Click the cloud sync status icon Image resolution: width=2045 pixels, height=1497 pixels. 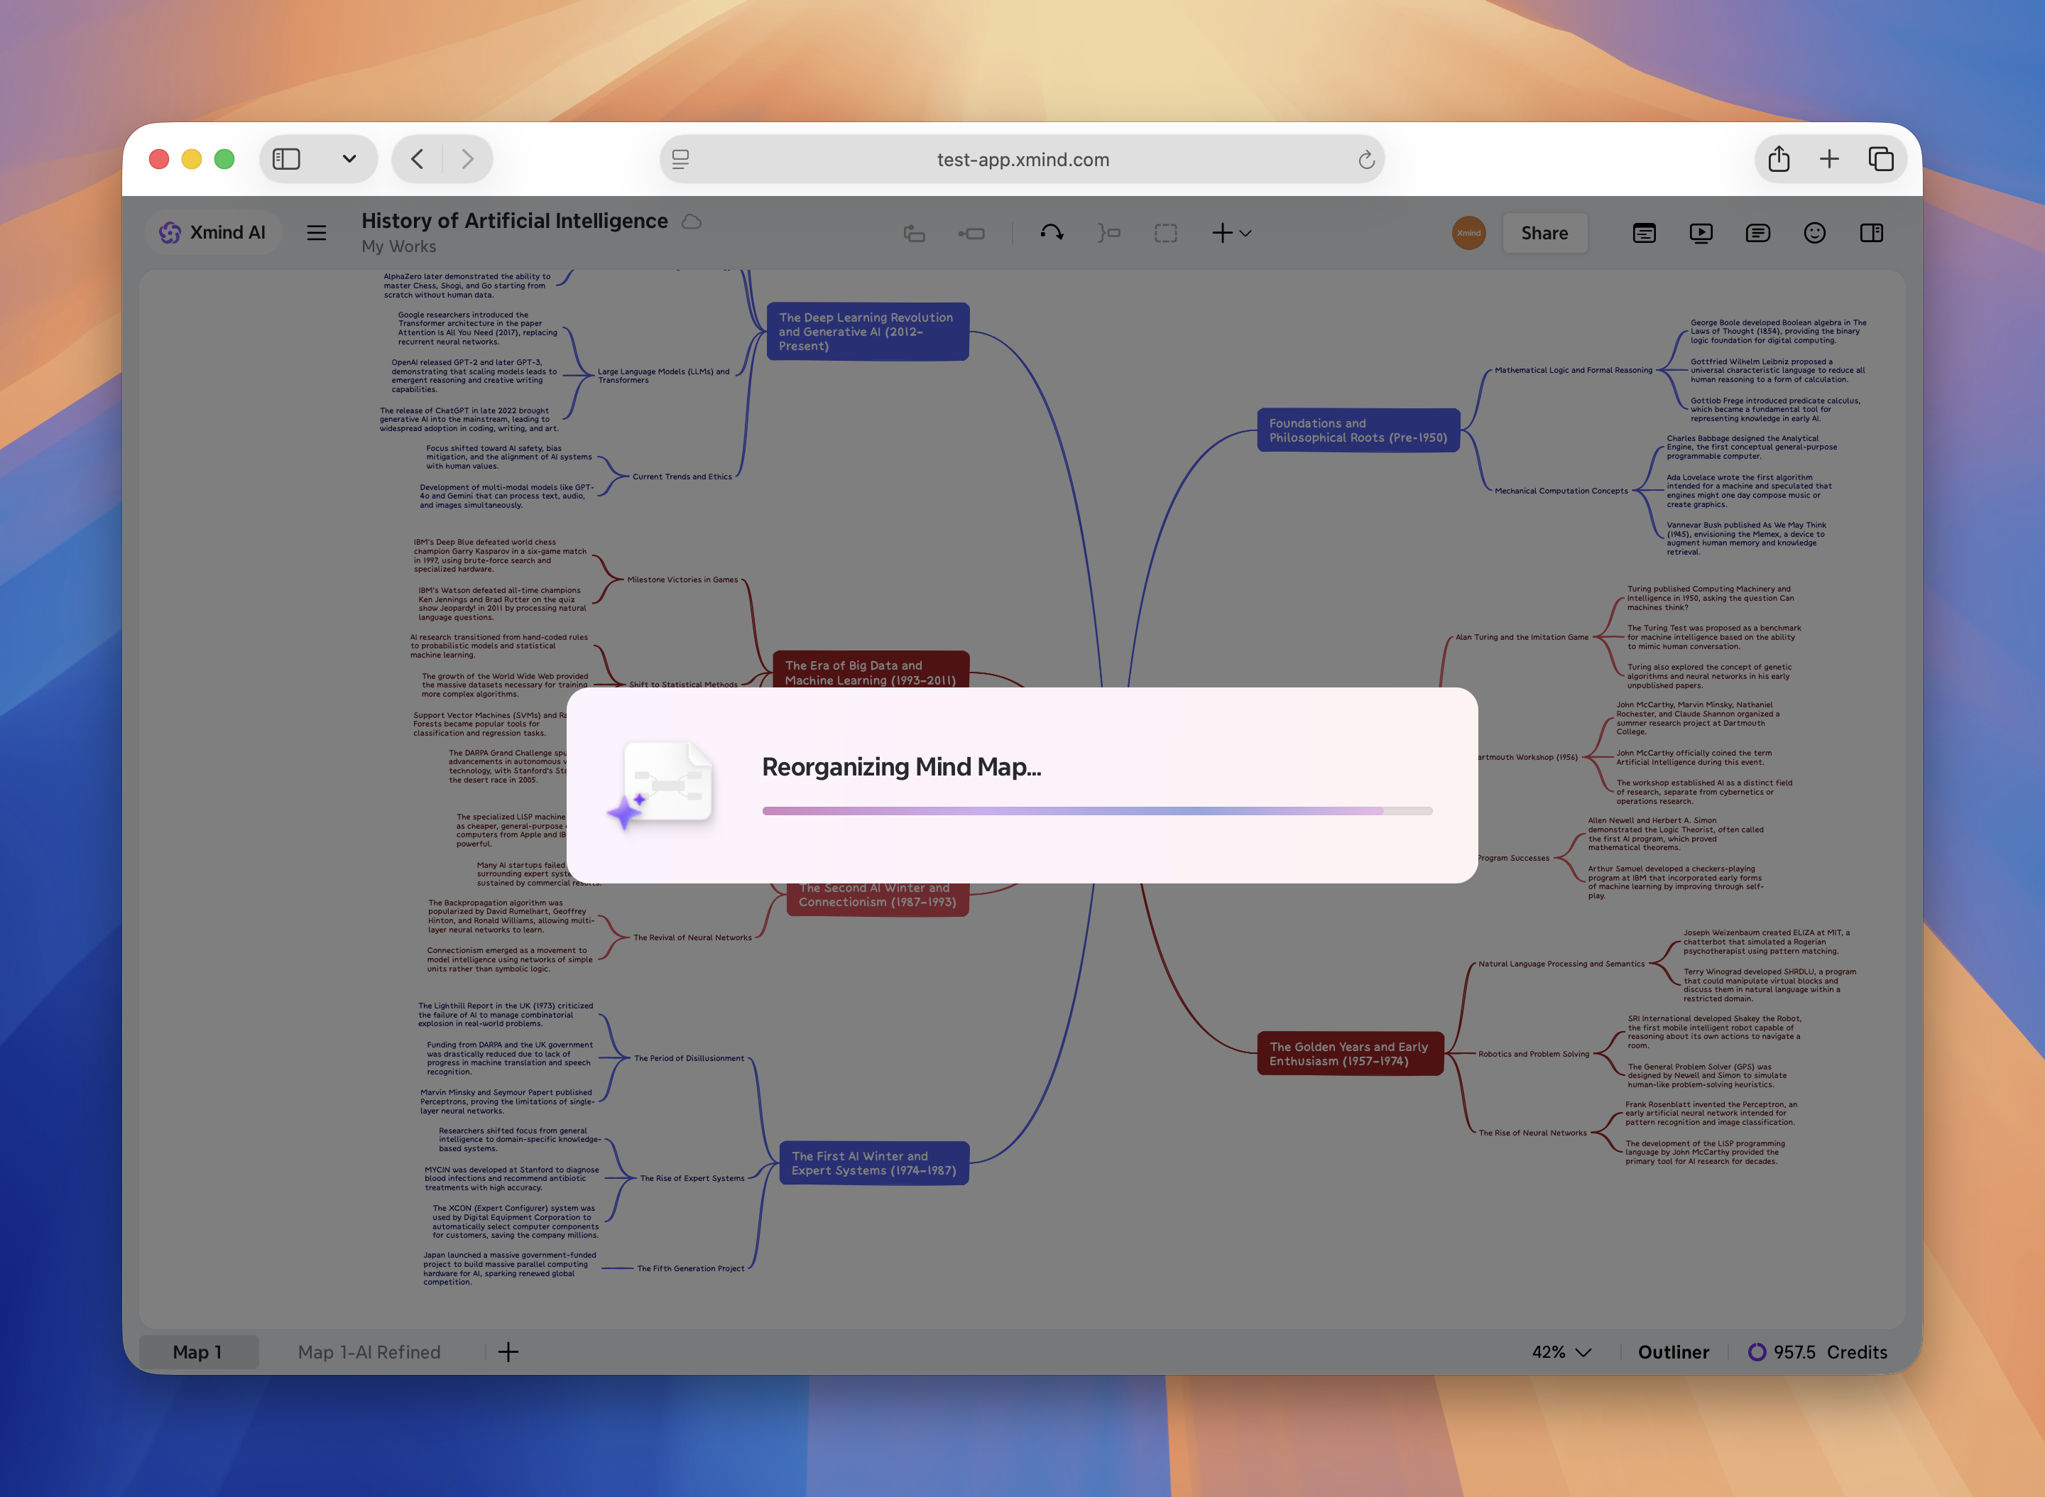[692, 221]
